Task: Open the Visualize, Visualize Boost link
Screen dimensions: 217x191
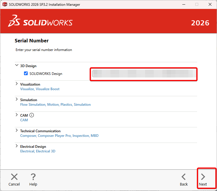Action: tap(40, 89)
